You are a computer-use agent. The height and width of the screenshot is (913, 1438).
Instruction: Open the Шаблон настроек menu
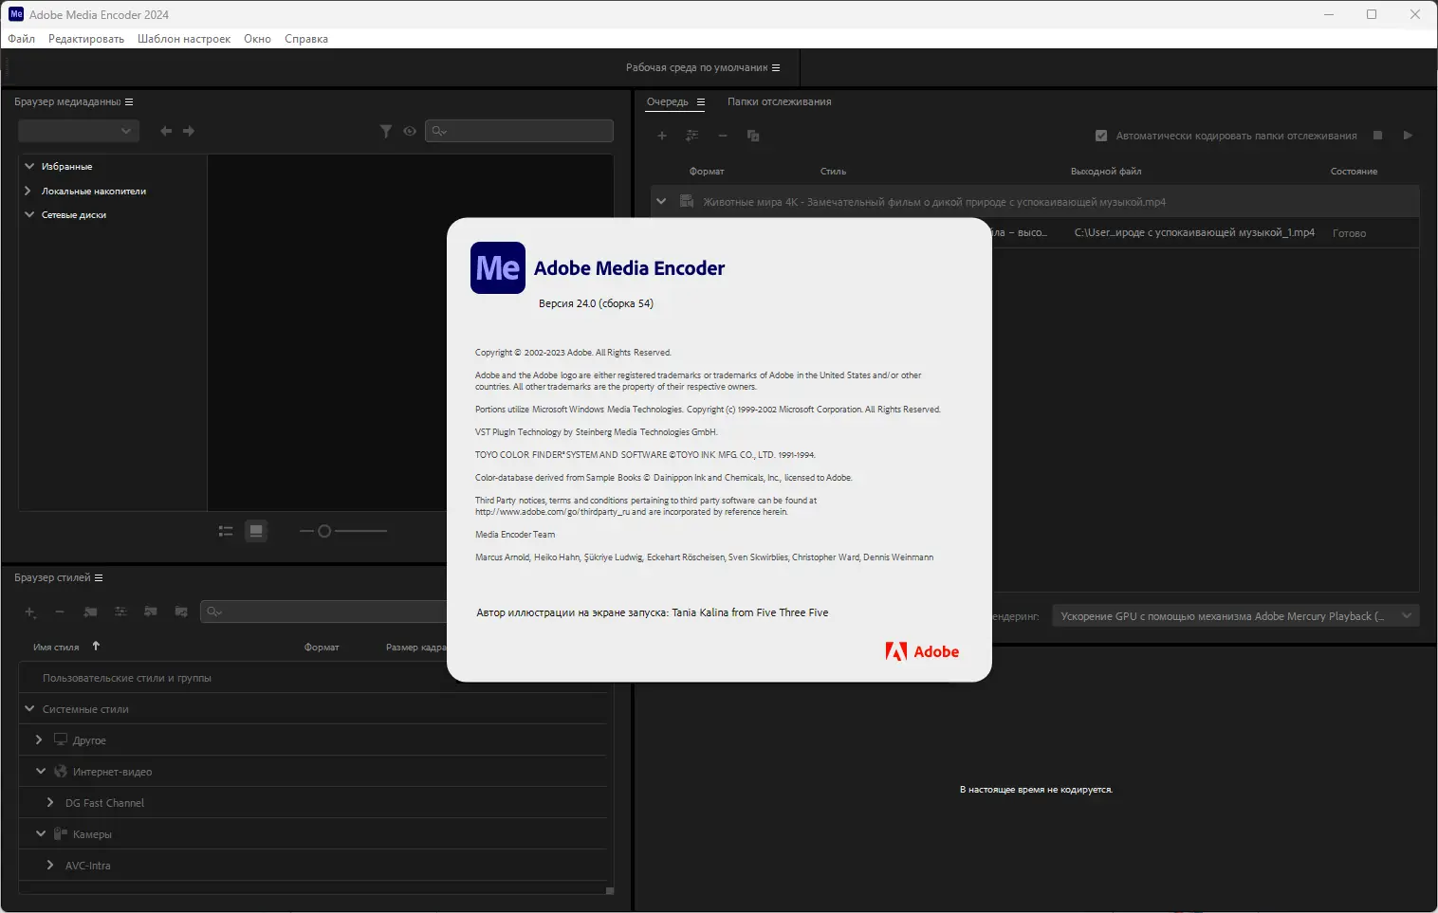(x=184, y=39)
